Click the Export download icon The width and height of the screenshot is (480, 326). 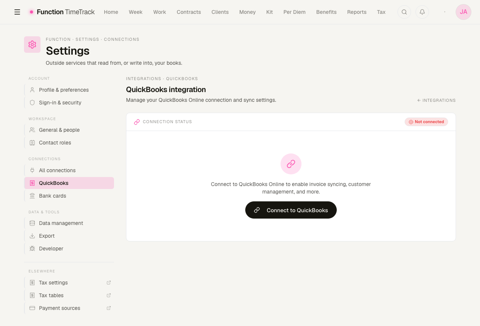tap(32, 236)
